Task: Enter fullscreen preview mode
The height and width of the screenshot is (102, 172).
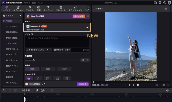Action: coord(168,85)
